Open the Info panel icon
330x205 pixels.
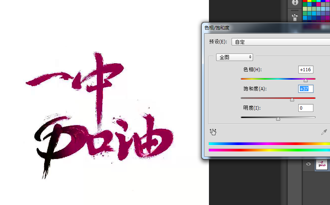pos(295,2)
